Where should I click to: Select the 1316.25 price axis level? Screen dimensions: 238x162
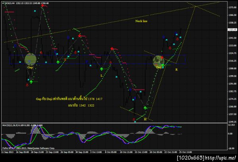[232, 61]
